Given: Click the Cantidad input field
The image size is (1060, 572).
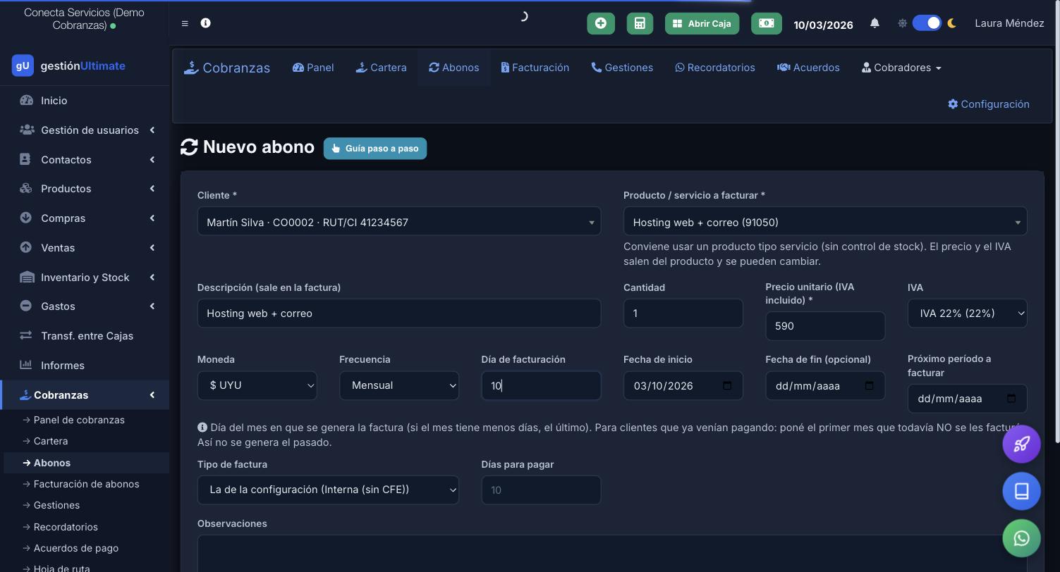Looking at the screenshot, I should pos(683,313).
